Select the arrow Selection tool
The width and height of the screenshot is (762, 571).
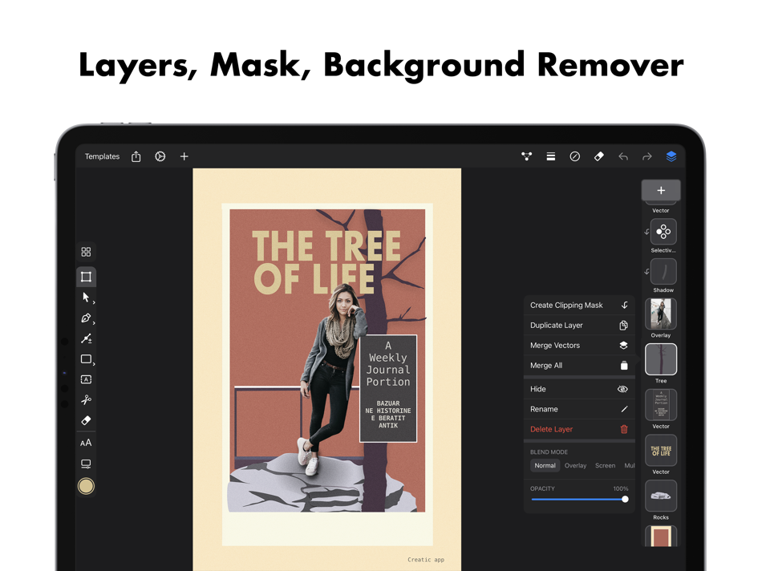(x=86, y=298)
